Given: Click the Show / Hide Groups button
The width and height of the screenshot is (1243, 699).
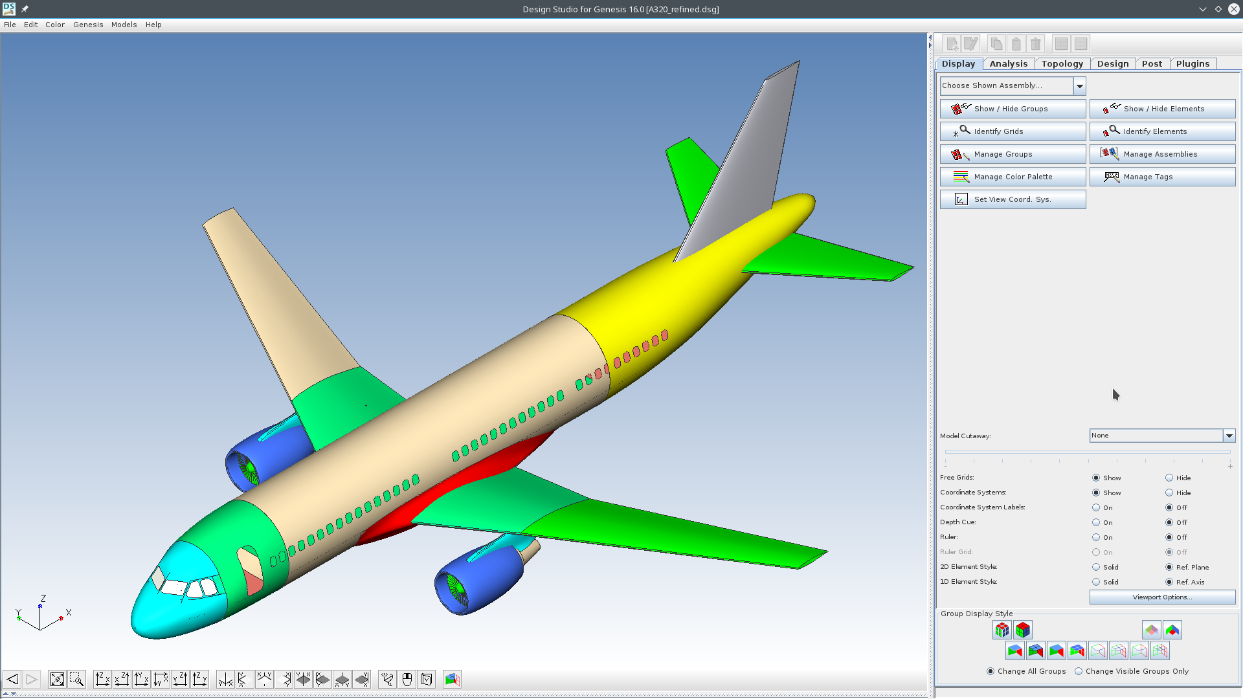Looking at the screenshot, I should pos(1013,109).
